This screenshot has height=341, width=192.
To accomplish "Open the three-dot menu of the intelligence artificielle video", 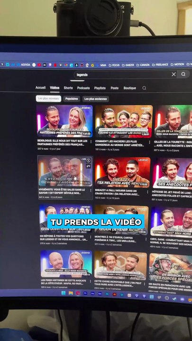I will coord(145,283).
